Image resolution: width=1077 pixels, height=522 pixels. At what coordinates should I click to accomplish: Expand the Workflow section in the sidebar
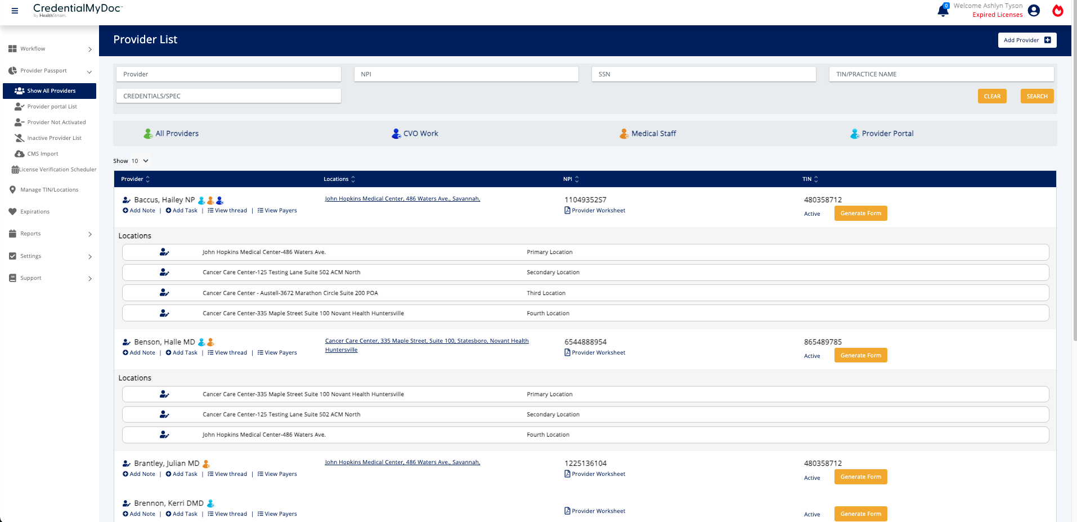[x=49, y=49]
